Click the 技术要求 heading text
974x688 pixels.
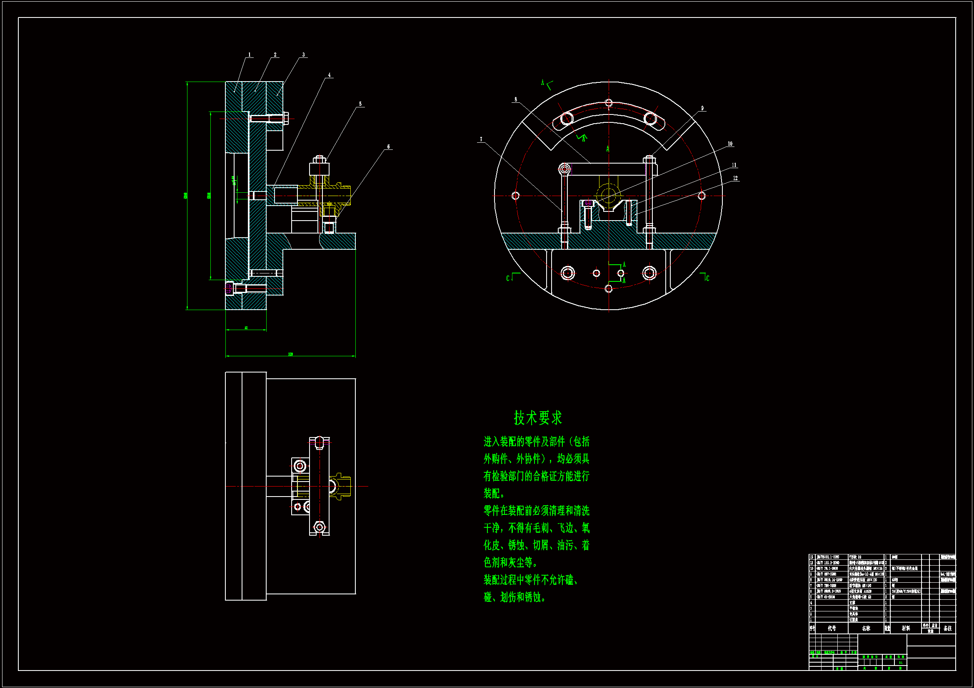pos(537,417)
